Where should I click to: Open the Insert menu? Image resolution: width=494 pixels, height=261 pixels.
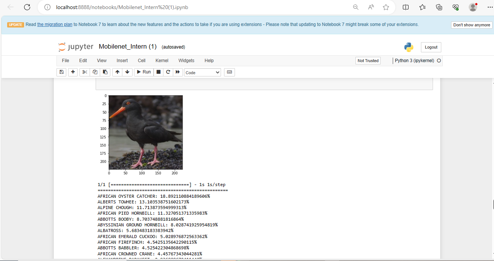click(x=122, y=61)
